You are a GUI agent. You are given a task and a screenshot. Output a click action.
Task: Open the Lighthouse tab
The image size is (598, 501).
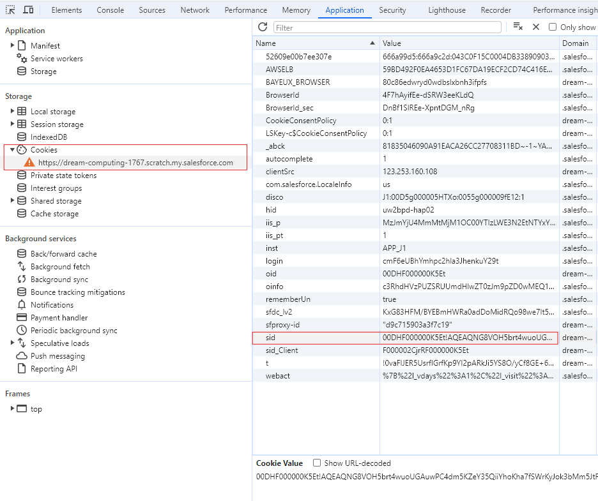click(x=447, y=10)
